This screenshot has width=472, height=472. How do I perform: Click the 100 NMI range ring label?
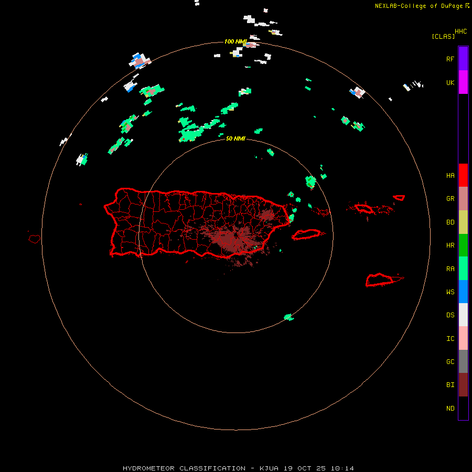(235, 41)
